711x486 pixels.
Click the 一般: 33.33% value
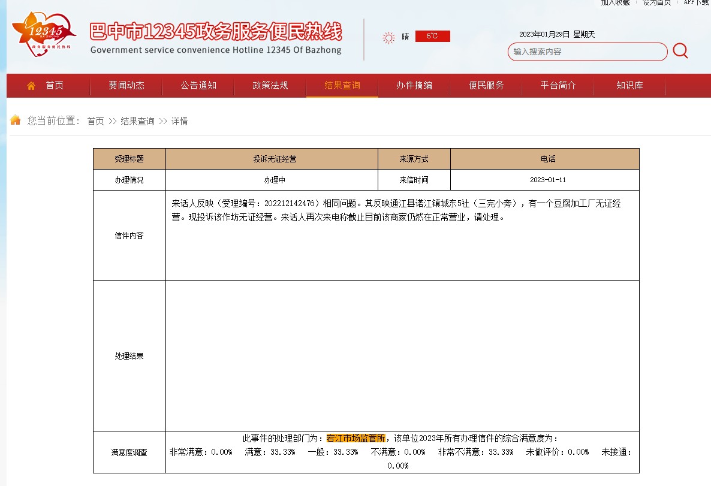333,452
